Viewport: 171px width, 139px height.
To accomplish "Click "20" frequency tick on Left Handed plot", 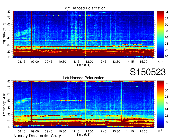I will [x=9, y=121].
